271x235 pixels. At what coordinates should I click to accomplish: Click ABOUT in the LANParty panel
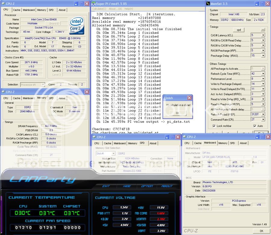(167, 186)
